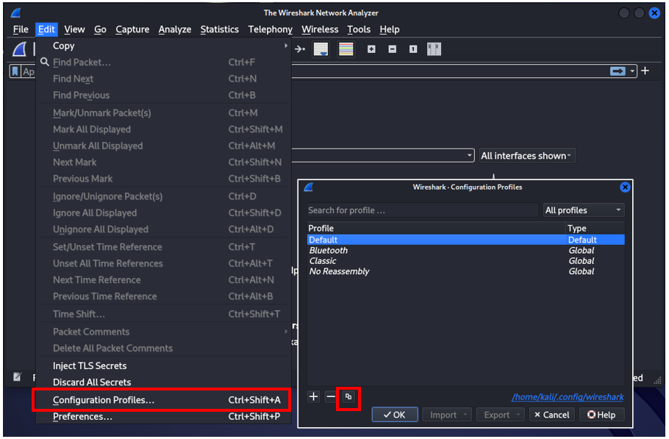
Task: Open capture filter combo box arrow
Action: tap(469, 155)
